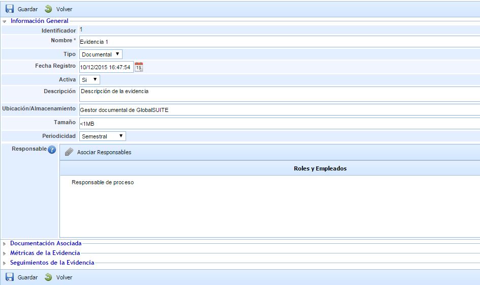This screenshot has width=480, height=285.
Task: Click the Tamaño field showing <1MB
Action: tap(279, 123)
